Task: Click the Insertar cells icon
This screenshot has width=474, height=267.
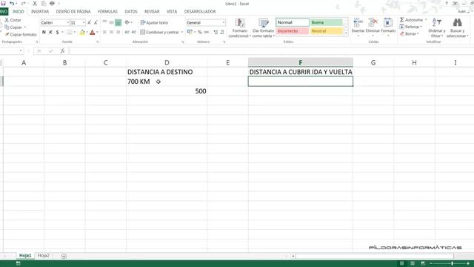Action: point(358,23)
